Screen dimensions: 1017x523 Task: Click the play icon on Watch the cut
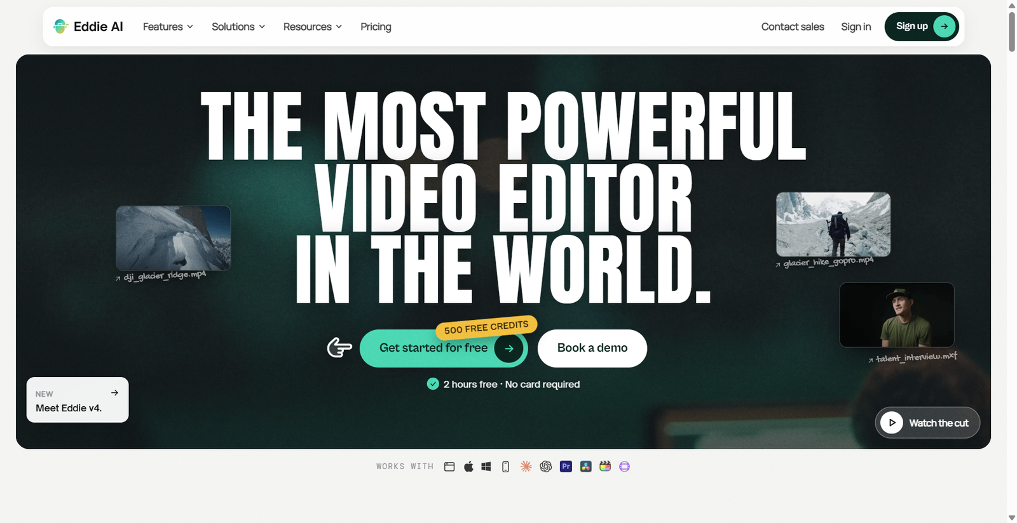click(892, 423)
